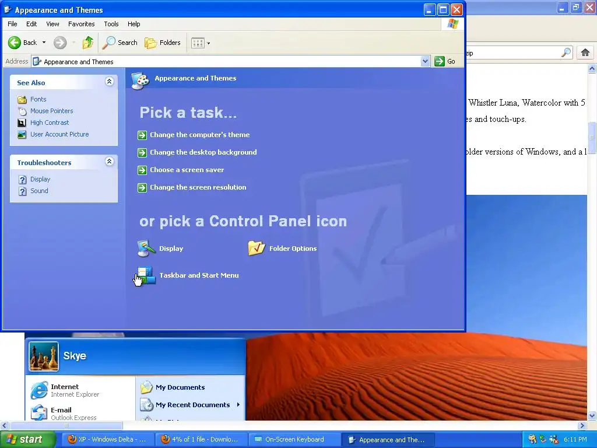Click arrow icon beside Change the desktop background
Image resolution: width=597 pixels, height=448 pixels.
(x=142, y=153)
